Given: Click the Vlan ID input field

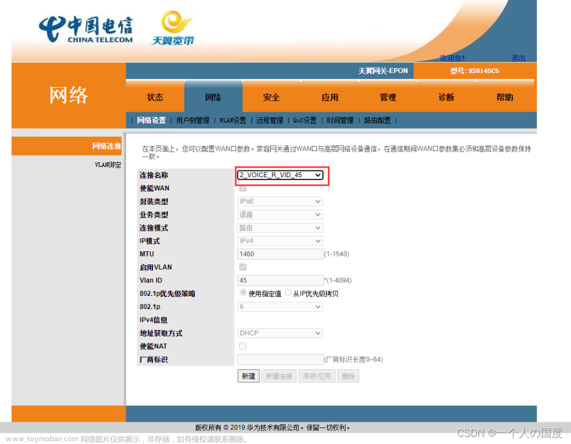Looking at the screenshot, I should pos(280,280).
